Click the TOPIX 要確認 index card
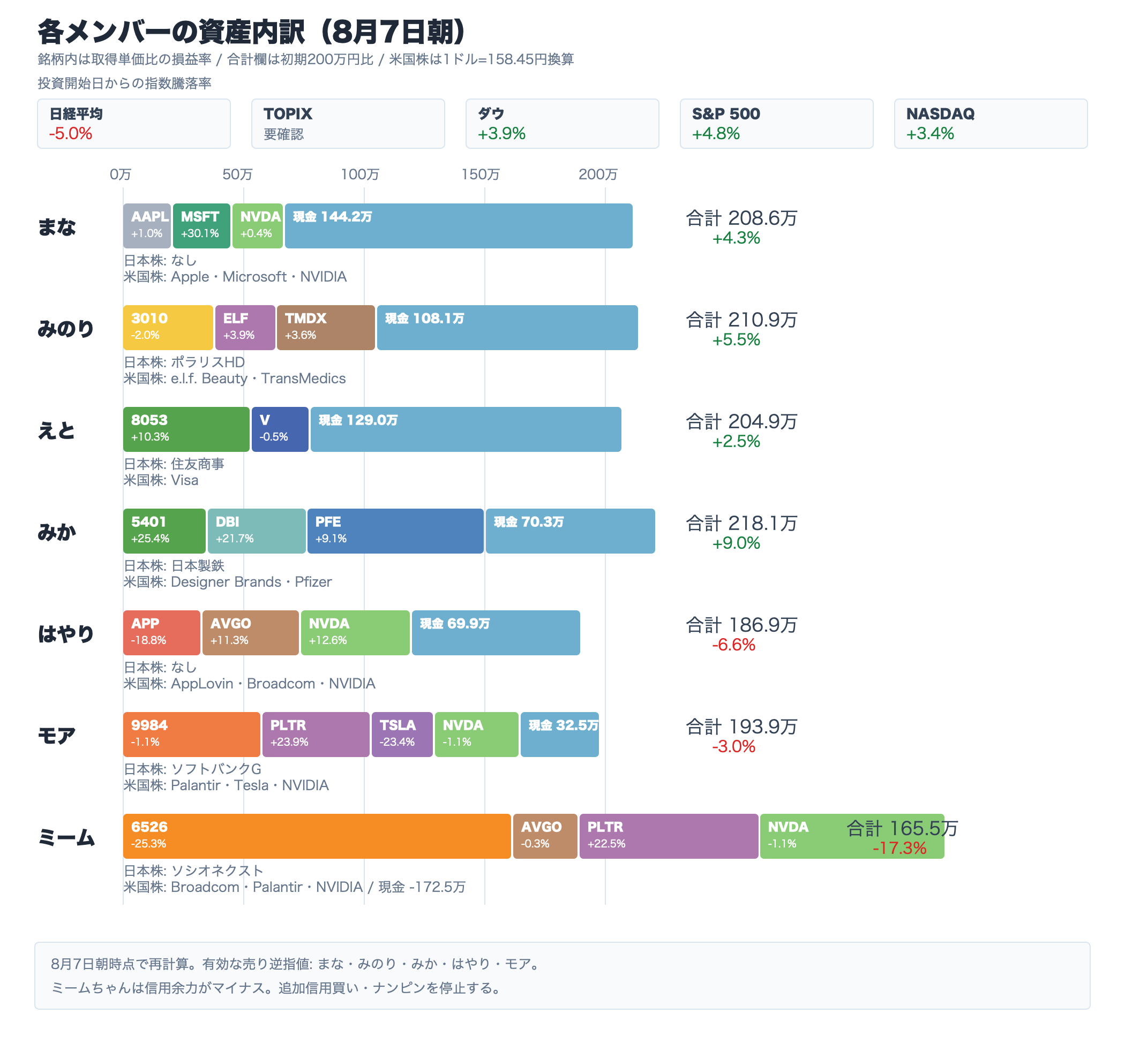Image resolution: width=1125 pixels, height=1044 pixels. [348, 124]
